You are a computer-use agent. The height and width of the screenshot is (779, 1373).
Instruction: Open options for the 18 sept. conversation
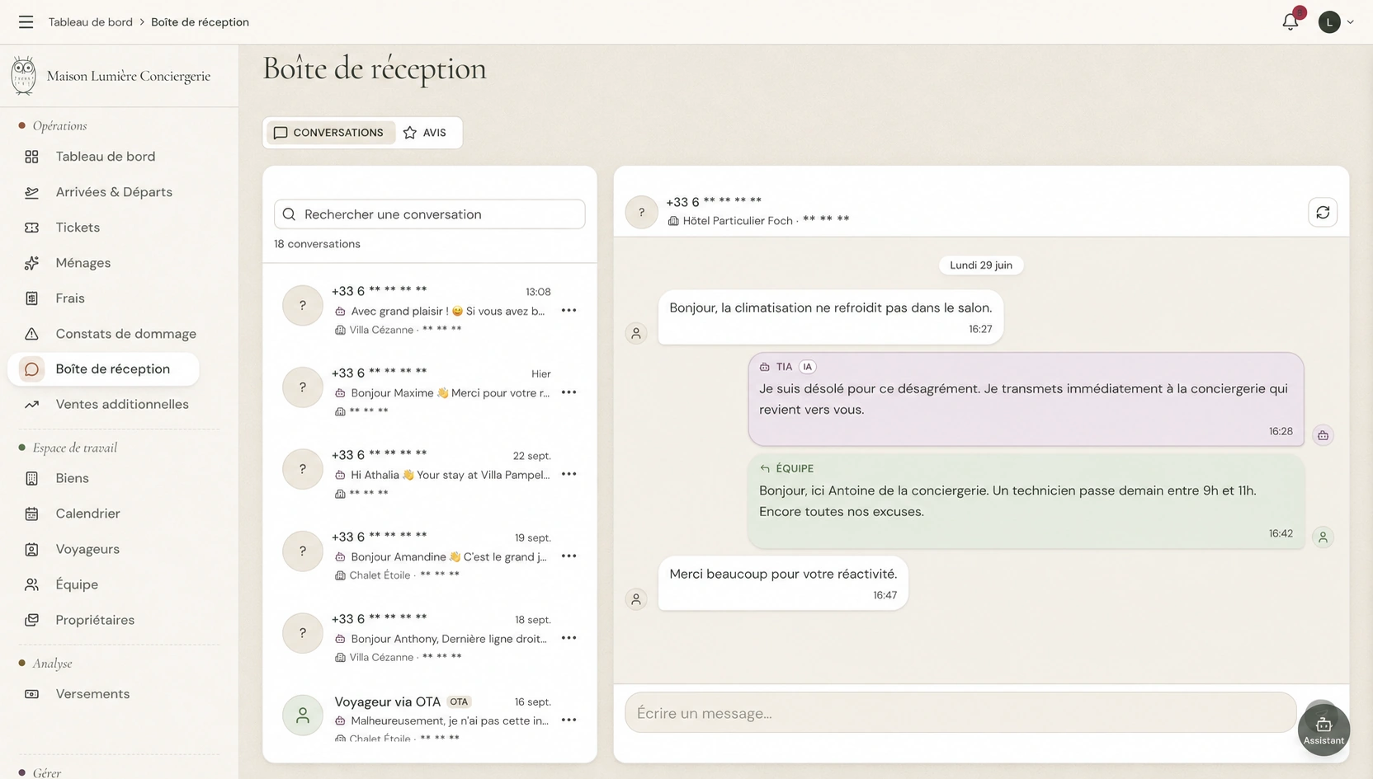point(569,638)
